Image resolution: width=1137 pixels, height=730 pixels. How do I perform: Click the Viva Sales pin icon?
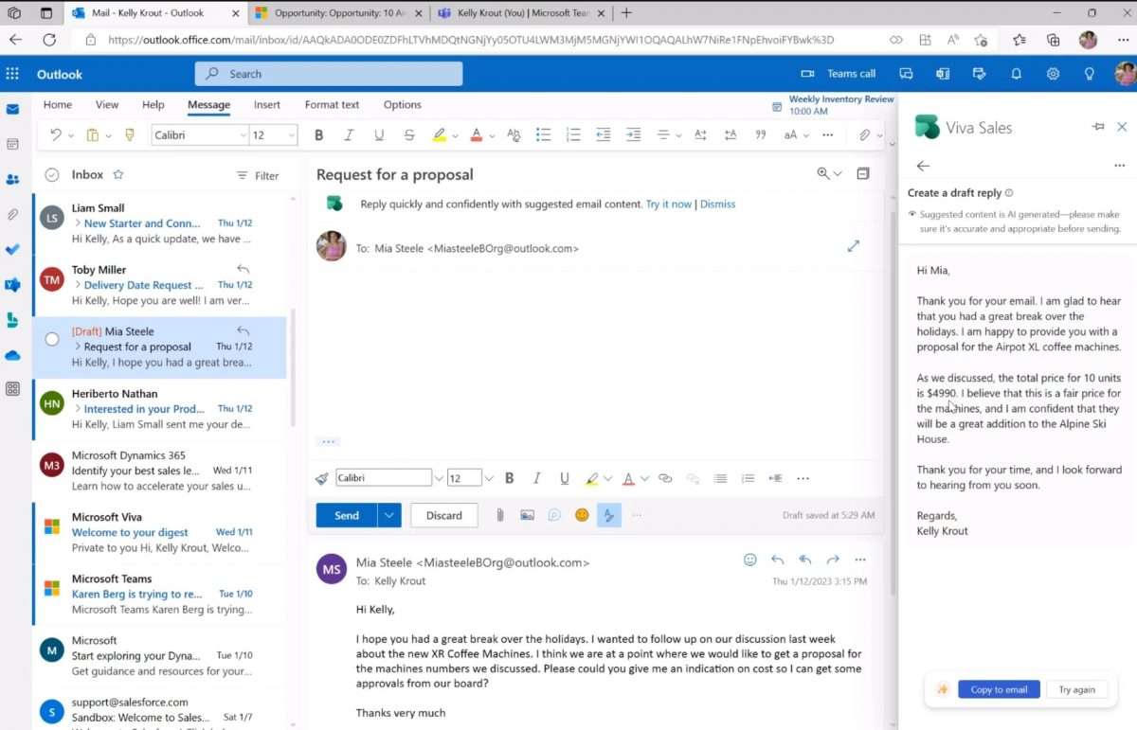[x=1098, y=127]
